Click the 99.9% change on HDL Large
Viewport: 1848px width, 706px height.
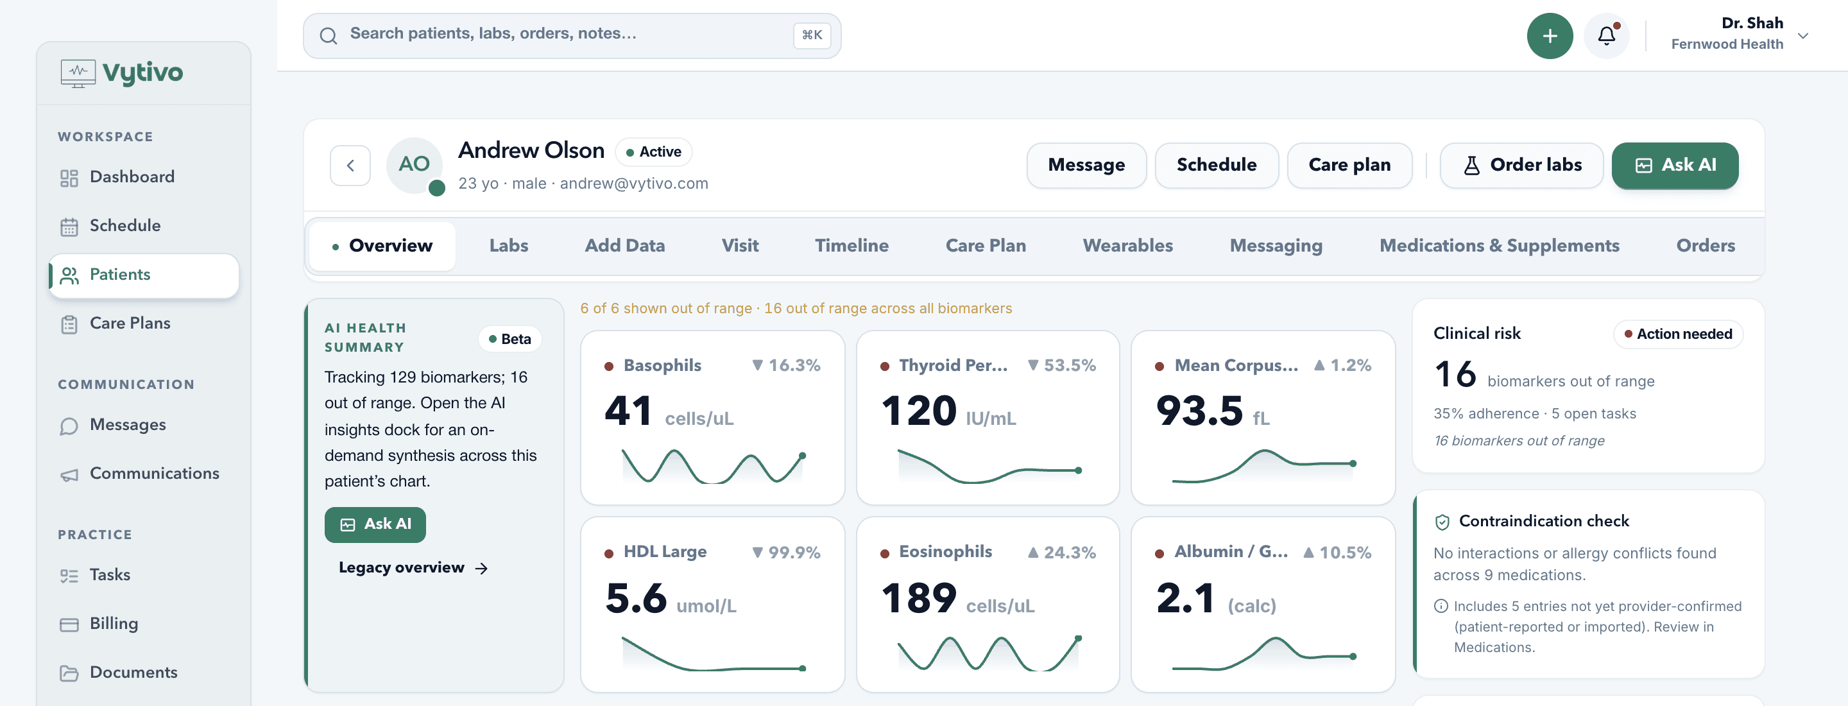(786, 553)
